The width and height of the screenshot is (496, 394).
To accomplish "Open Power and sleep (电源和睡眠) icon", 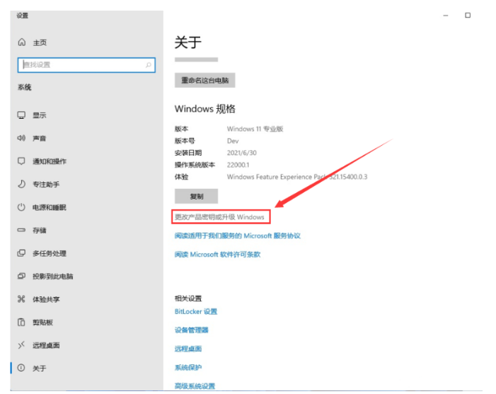I will [x=21, y=207].
